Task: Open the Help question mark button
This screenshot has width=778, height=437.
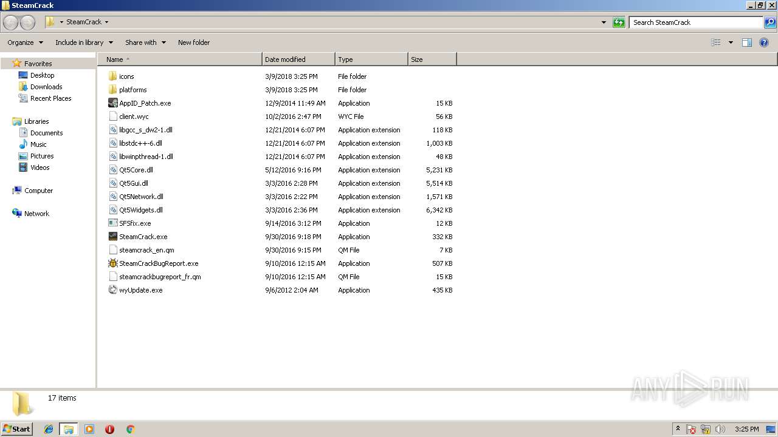Action: (764, 42)
